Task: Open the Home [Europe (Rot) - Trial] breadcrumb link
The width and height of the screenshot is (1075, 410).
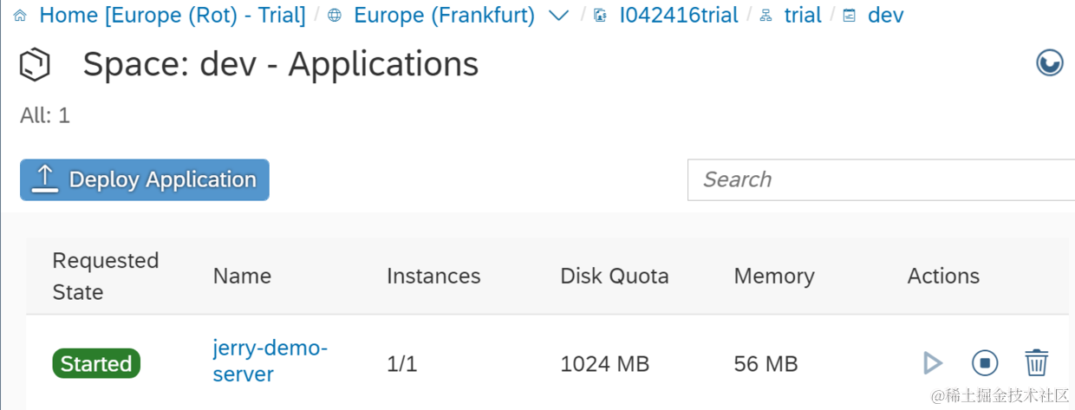Action: click(x=173, y=16)
